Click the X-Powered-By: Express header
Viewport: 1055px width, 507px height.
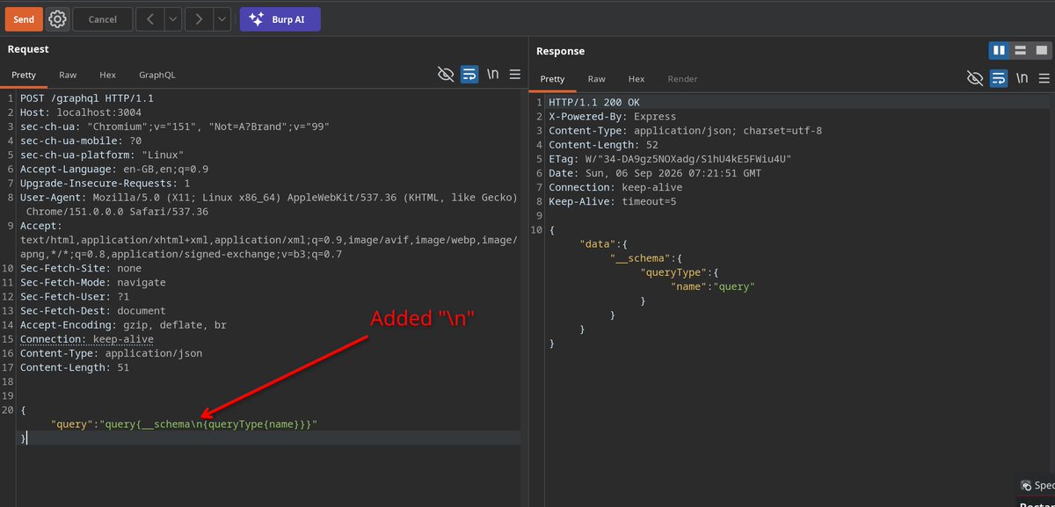[x=612, y=117]
